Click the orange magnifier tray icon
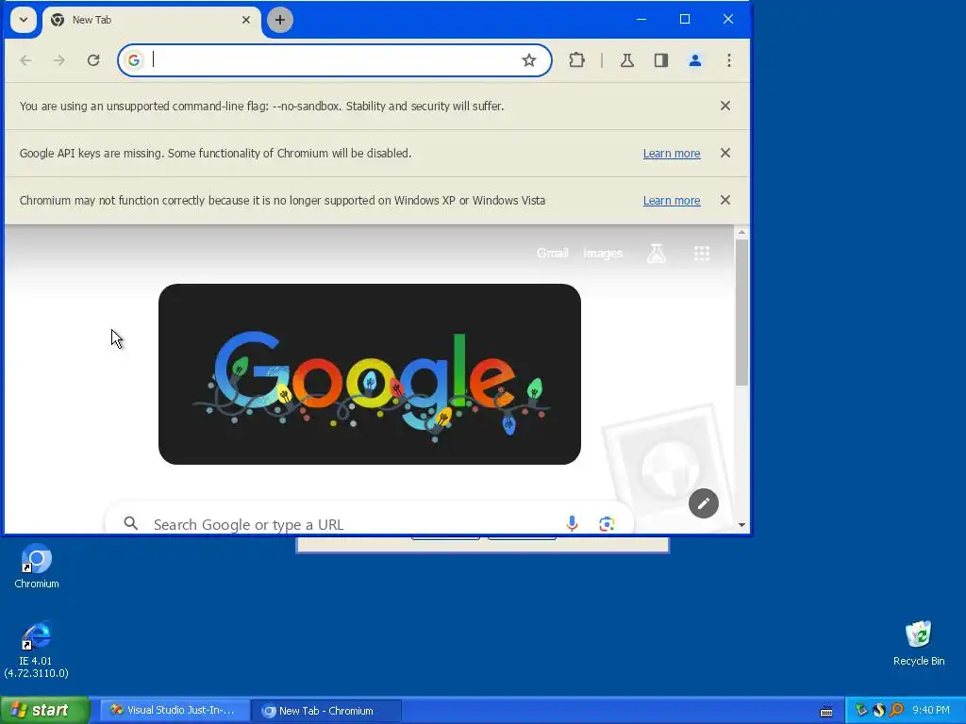The height and width of the screenshot is (724, 966). click(x=896, y=711)
